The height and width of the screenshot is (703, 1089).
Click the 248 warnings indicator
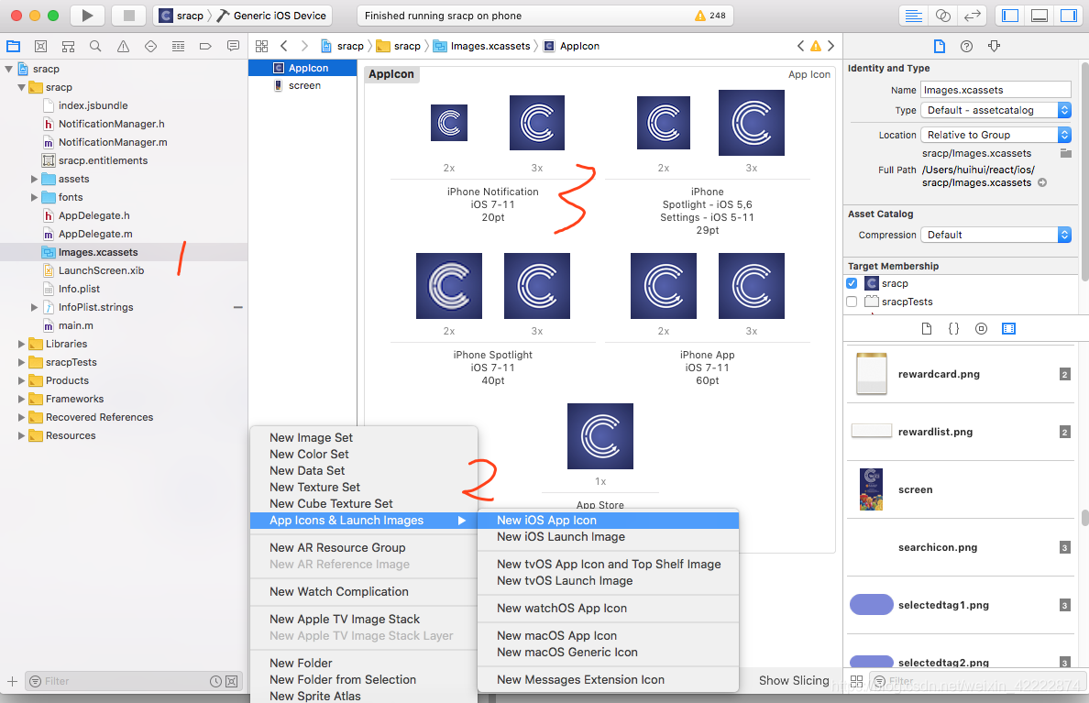coord(709,16)
